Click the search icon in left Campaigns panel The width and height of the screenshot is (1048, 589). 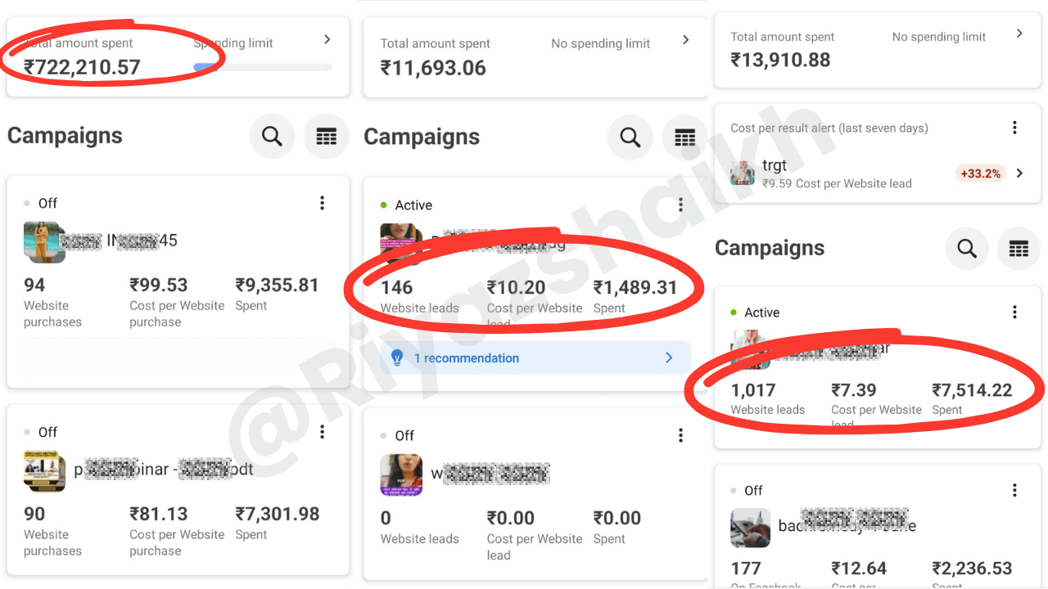(x=272, y=137)
